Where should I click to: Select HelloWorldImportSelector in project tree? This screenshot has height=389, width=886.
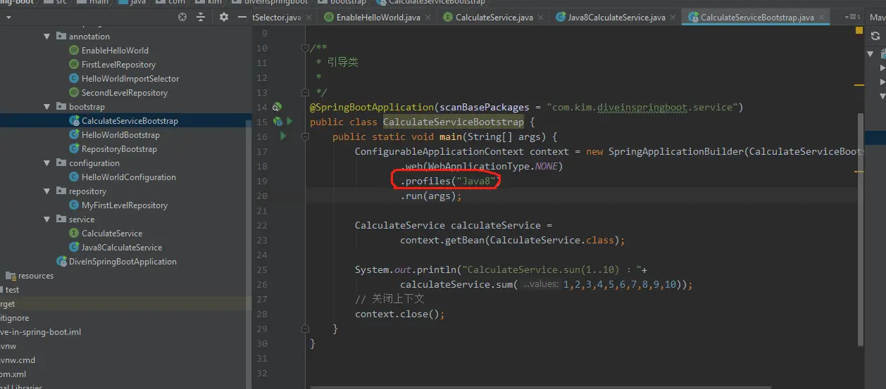pyautogui.click(x=130, y=79)
